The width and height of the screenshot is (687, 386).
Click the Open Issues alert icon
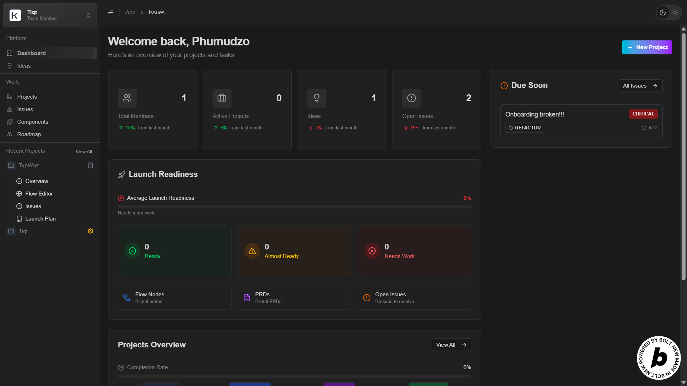point(411,98)
